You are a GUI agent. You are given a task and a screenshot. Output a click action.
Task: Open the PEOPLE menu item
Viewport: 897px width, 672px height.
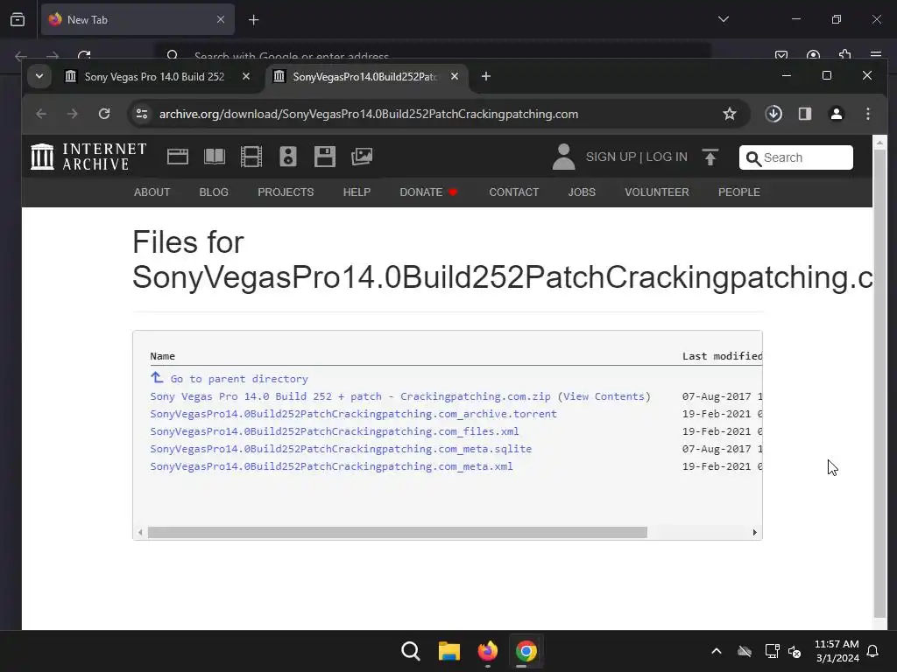pos(739,192)
